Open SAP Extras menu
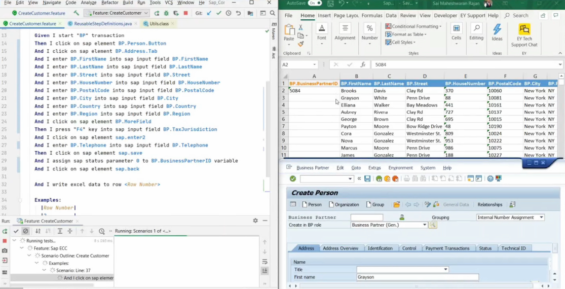This screenshot has height=289, width=565. pos(374,167)
